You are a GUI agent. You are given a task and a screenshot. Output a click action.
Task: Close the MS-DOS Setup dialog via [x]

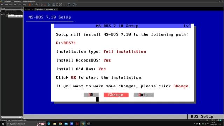(x=187, y=26)
